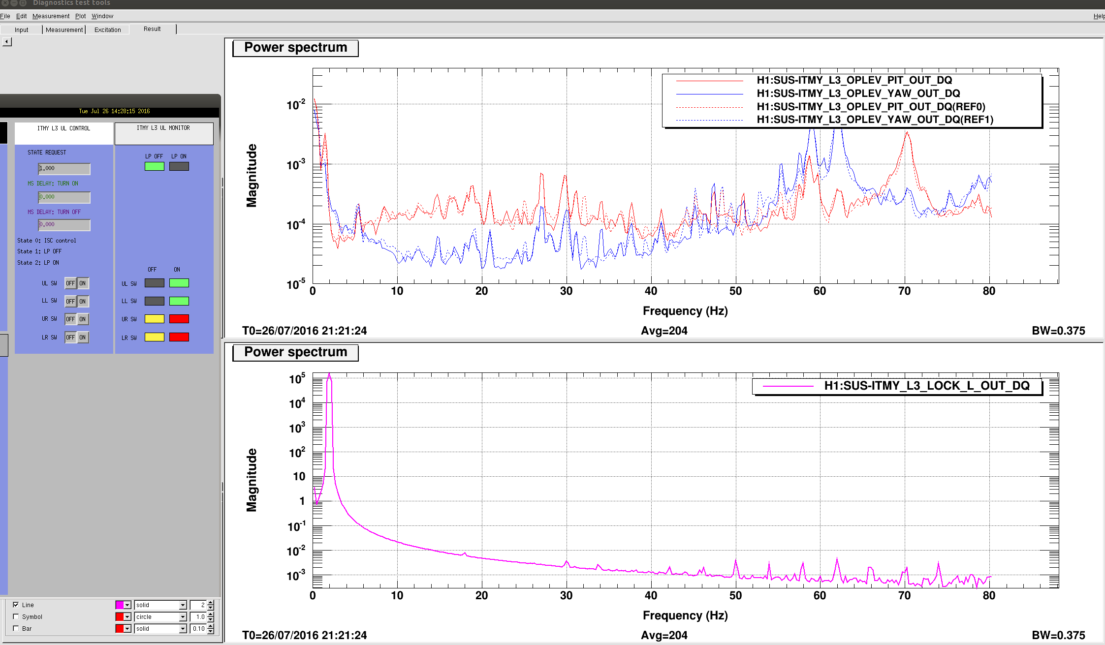The width and height of the screenshot is (1105, 645).
Task: Open the ITMY L3 UL CONTROL panel header
Action: pos(64,133)
